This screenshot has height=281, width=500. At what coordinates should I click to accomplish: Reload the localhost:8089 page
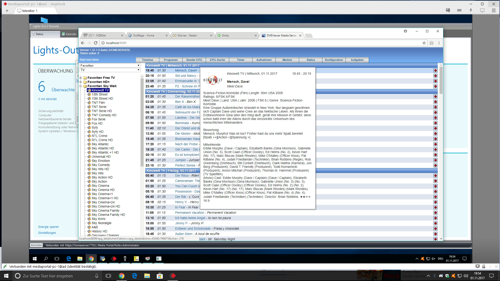click(96, 43)
